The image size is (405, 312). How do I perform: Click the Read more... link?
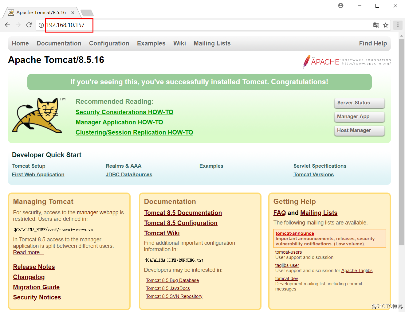click(29, 252)
